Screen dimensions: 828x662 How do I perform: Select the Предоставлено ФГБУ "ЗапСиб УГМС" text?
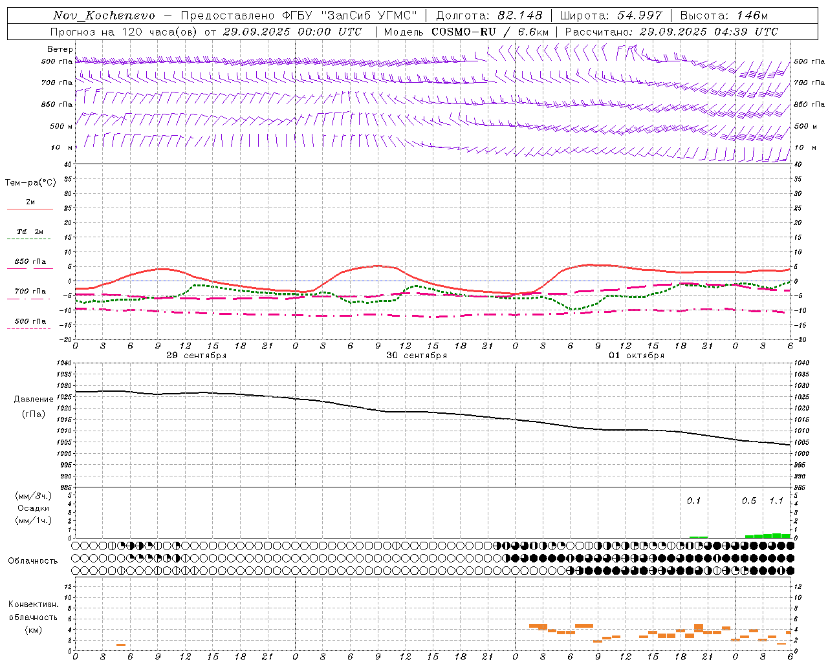[x=299, y=16]
